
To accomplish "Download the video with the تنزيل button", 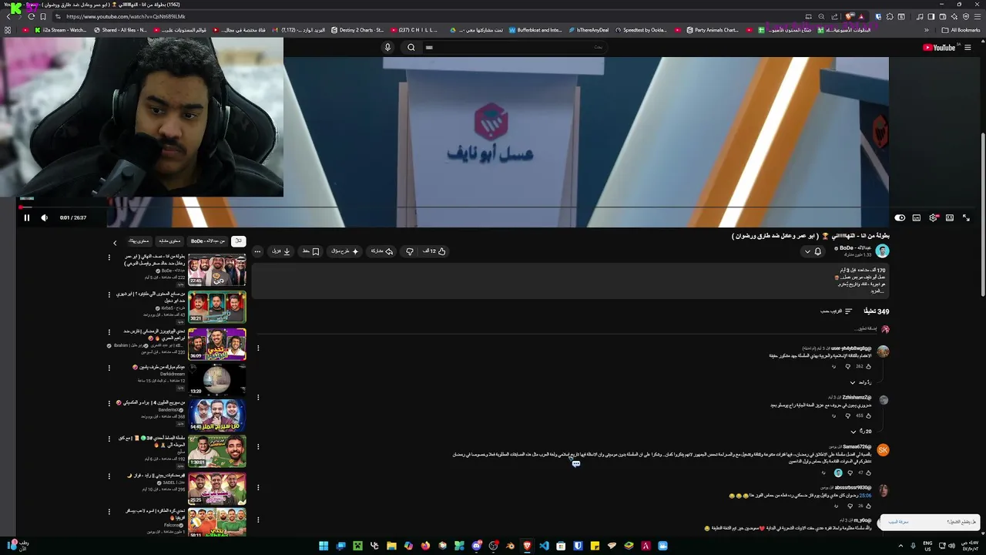I will pyautogui.click(x=280, y=251).
